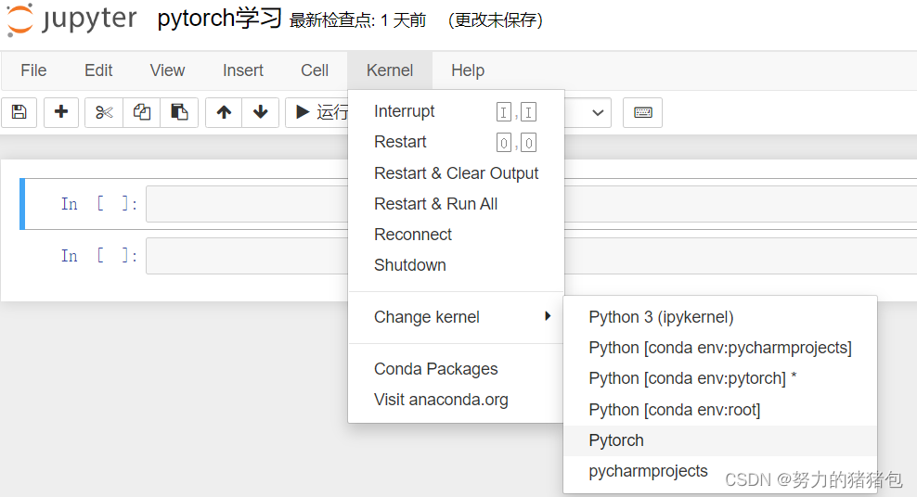Move selected cell up arrow
Screen dimensions: 917x497
(224, 112)
